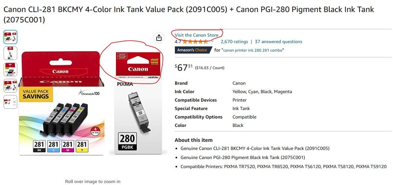Click the ChromaLife100 logo on the box
393x185 pixels.
[89, 93]
